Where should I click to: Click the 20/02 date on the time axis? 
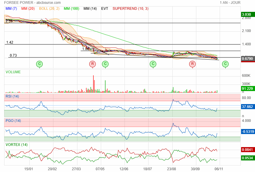pyautogui.click(x=52, y=169)
